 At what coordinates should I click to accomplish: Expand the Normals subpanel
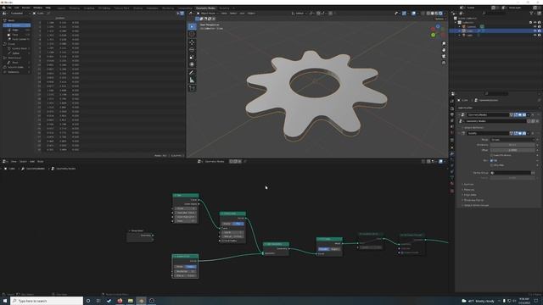click(468, 185)
